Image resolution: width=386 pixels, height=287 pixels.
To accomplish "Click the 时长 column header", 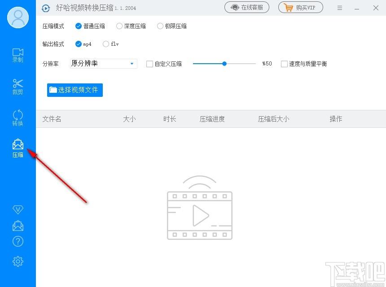I will click(x=170, y=119).
